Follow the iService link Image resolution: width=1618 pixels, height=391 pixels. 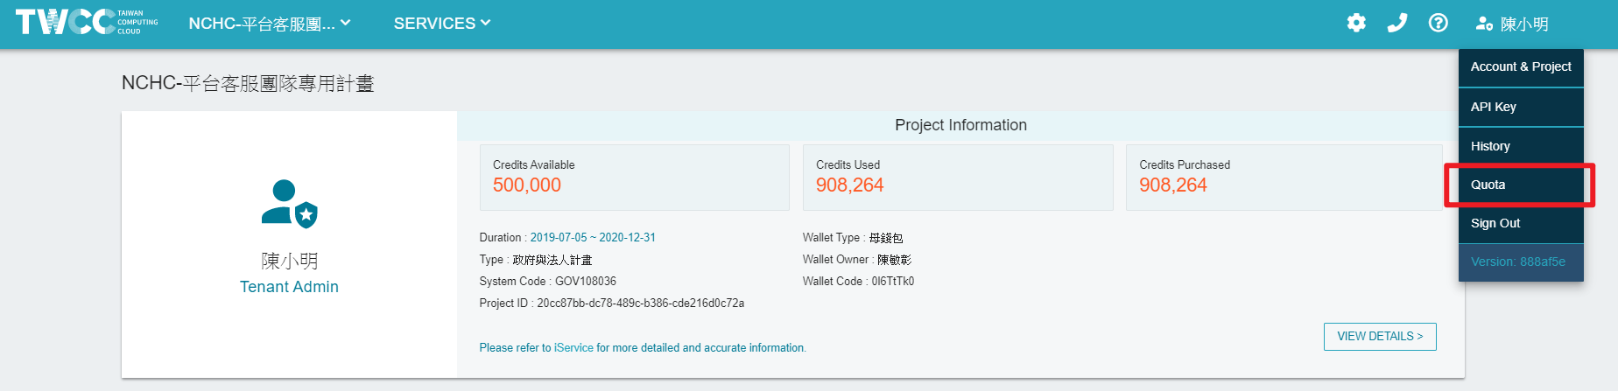(x=573, y=348)
